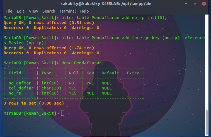Open the Terminal menu

click(68, 11)
